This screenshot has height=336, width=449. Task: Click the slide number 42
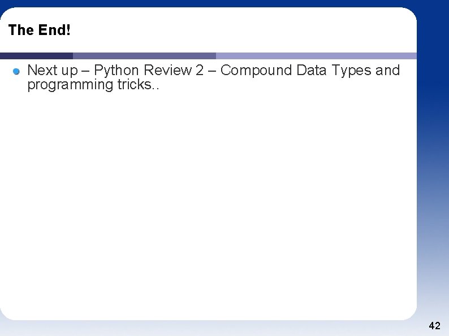(x=434, y=326)
